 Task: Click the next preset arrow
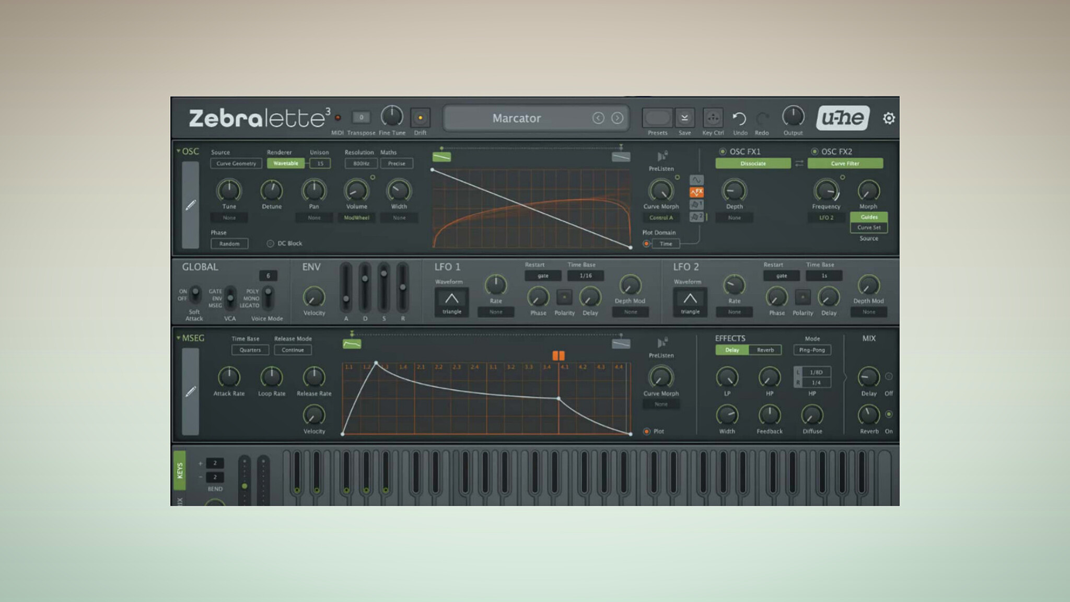click(x=617, y=118)
